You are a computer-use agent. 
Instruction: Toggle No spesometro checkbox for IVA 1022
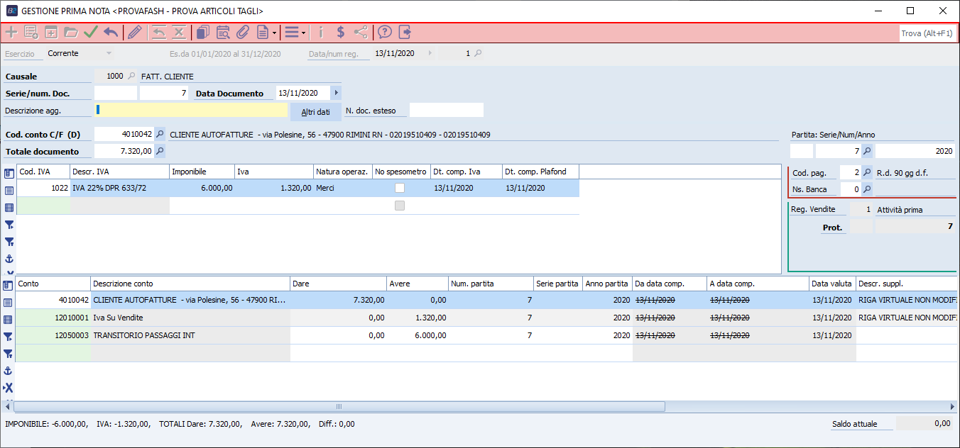(400, 188)
